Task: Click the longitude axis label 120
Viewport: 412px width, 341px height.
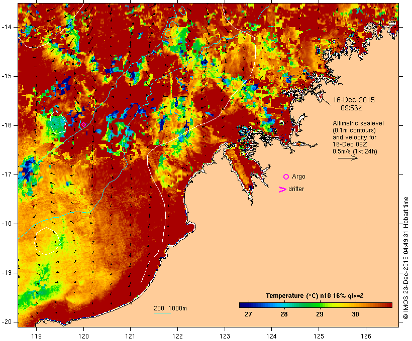Action: (83, 336)
